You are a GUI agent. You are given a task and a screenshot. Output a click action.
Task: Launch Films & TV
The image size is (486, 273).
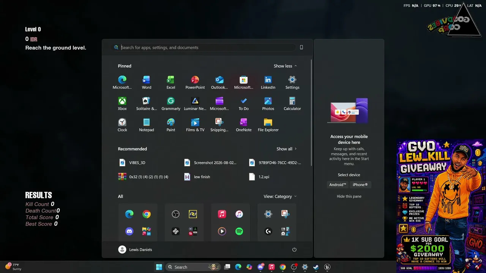195,125
